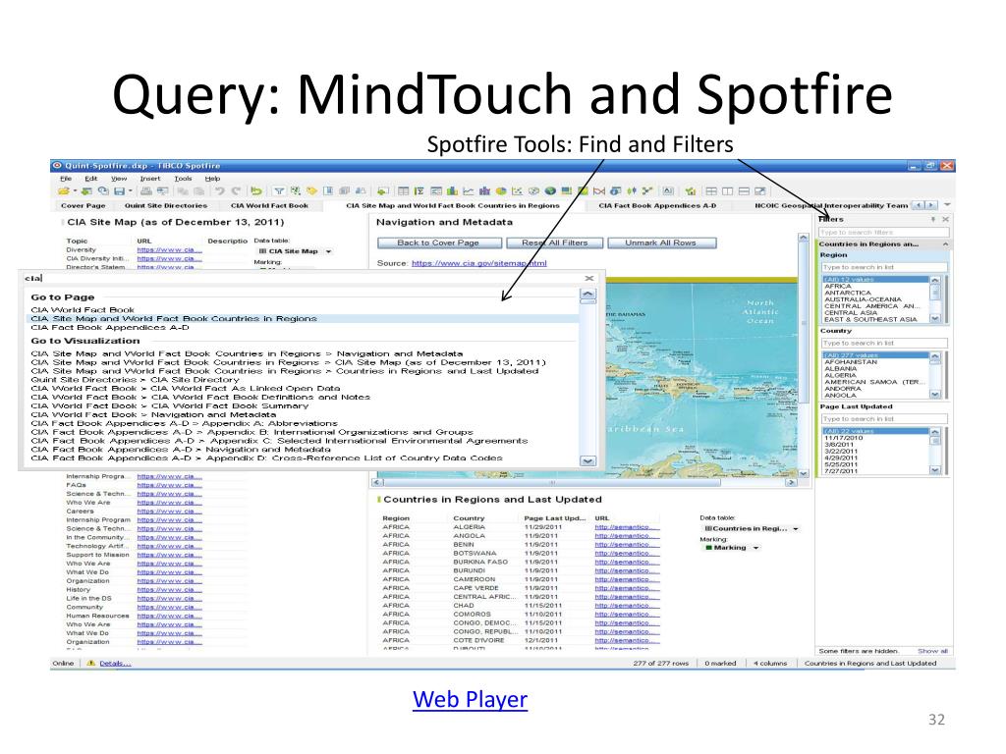
Task: Click the Find results scroll-down arrow
Action: tap(587, 461)
